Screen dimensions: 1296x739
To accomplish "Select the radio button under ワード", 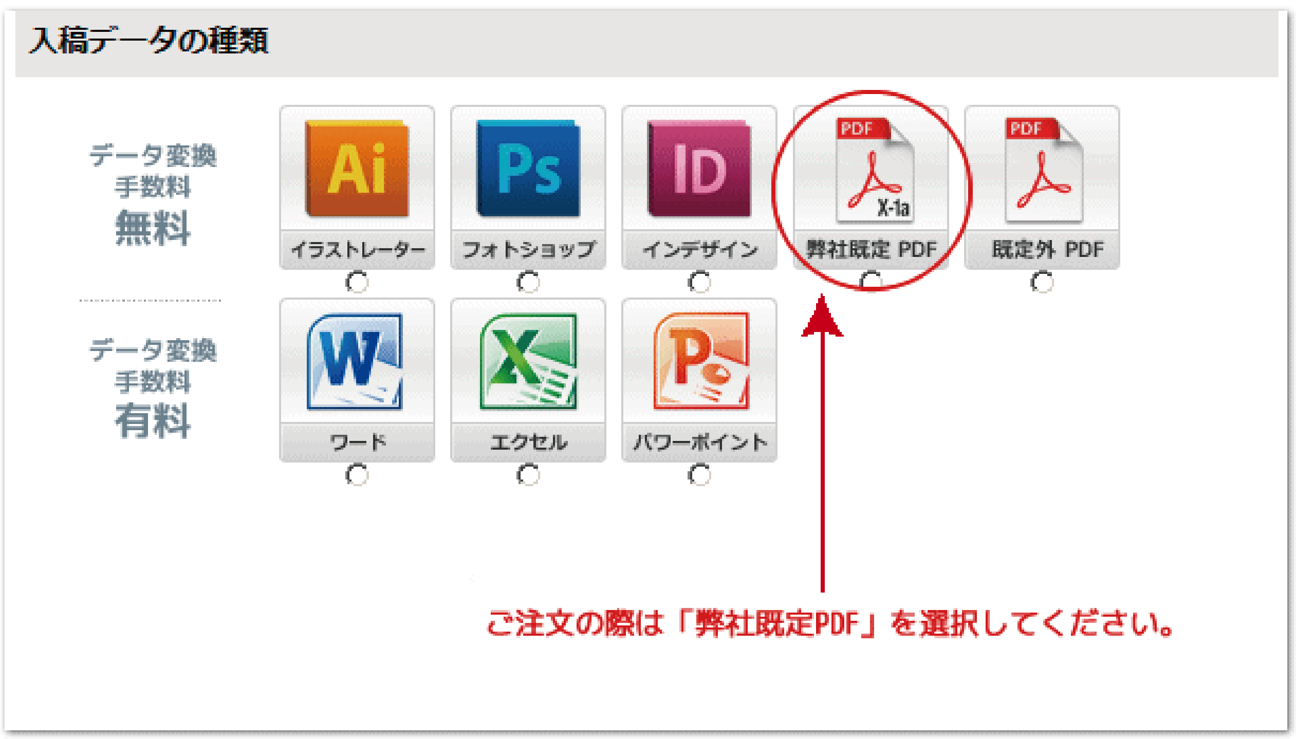I will (x=357, y=475).
